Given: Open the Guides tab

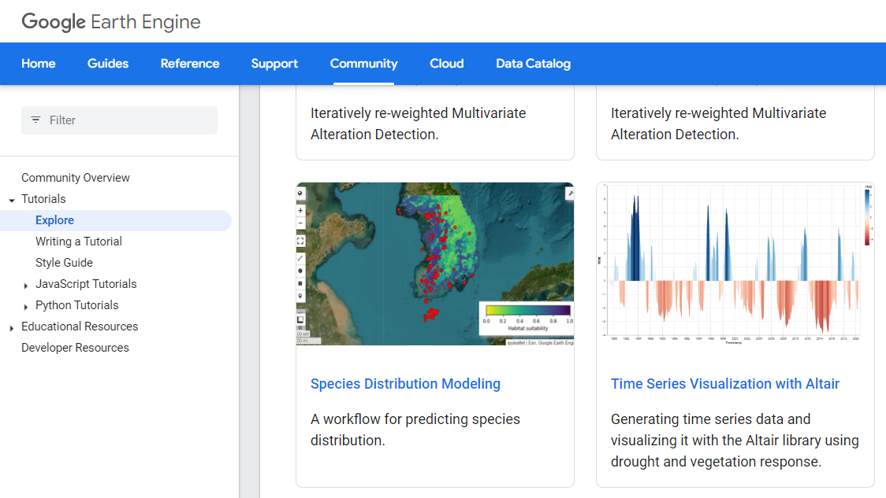Looking at the screenshot, I should pos(108,64).
